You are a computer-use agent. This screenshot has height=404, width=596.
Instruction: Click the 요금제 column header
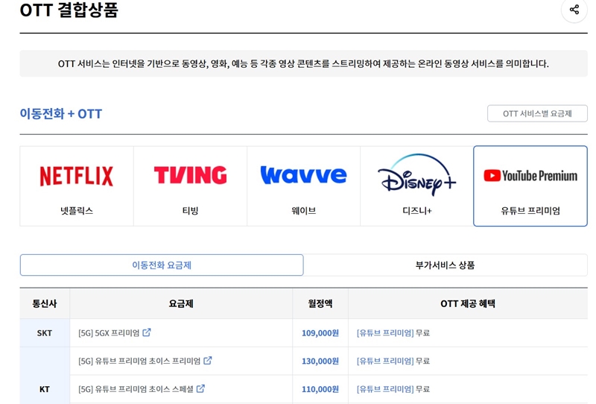181,303
